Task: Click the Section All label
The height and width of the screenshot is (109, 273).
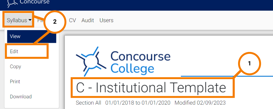Action: (x=88, y=103)
